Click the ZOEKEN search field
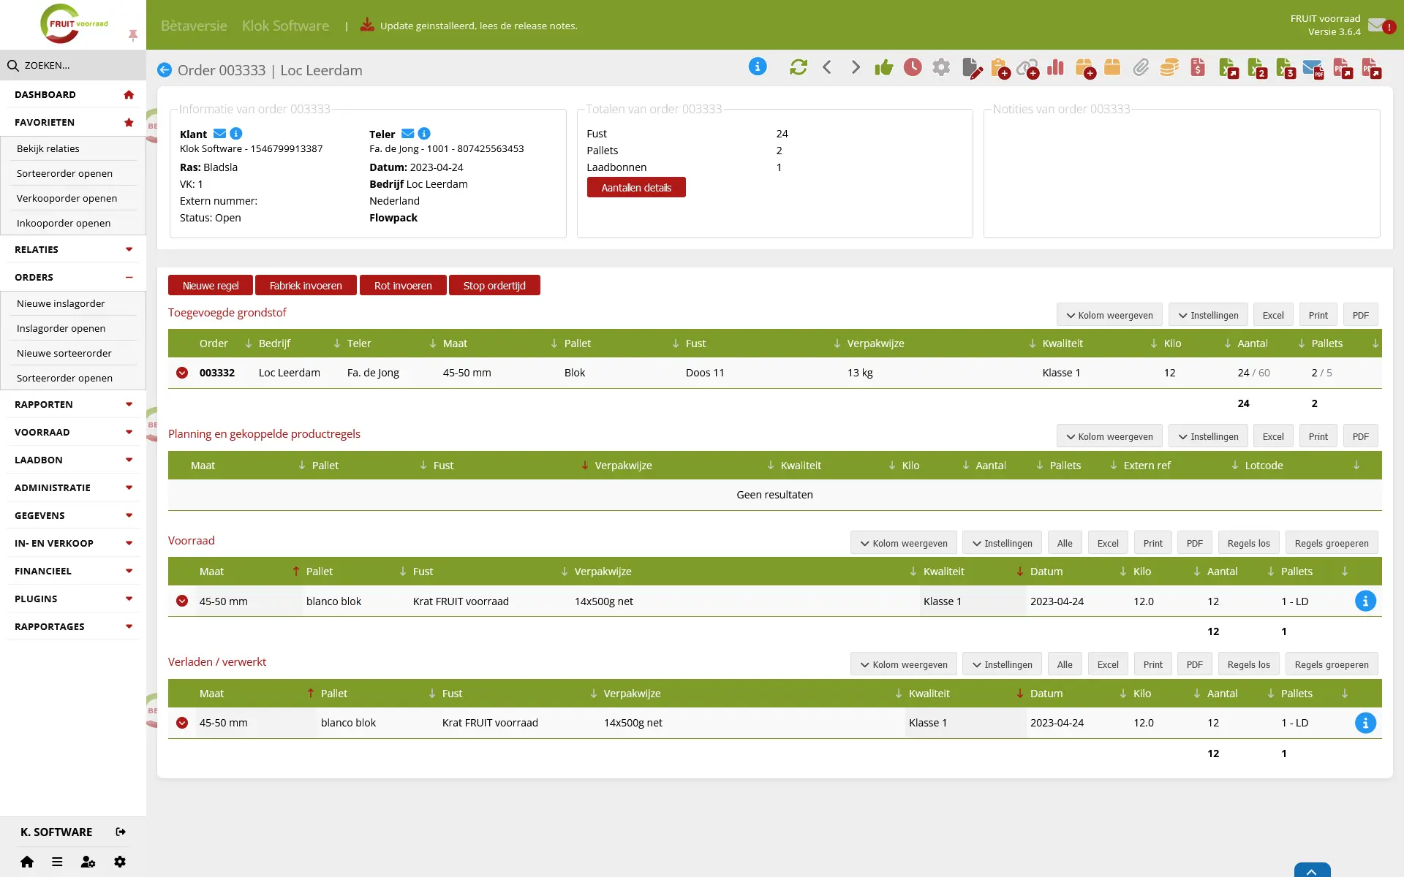Screen dimensions: 1404x877 pyautogui.click(x=73, y=65)
